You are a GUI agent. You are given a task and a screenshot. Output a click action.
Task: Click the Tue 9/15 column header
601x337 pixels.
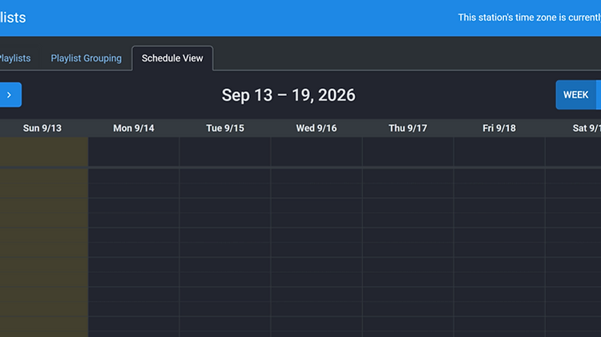pos(225,128)
